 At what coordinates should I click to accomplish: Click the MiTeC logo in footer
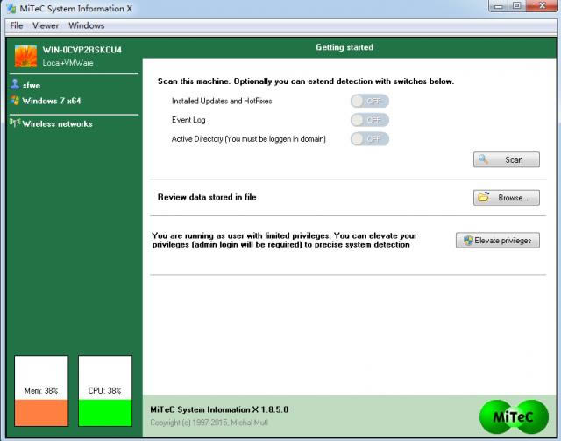coord(514,416)
